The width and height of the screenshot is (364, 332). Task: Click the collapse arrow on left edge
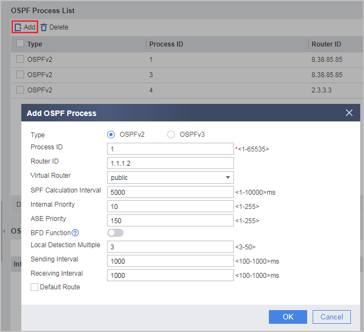click(3, 231)
